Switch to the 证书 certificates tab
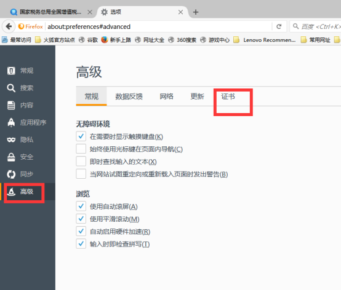Screen dimensions: 341x290 click(228, 96)
